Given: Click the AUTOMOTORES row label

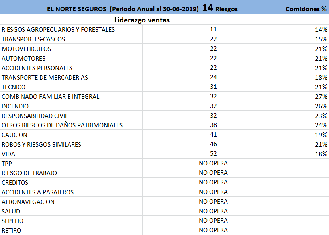Looking at the screenshot, I should tap(23, 58).
